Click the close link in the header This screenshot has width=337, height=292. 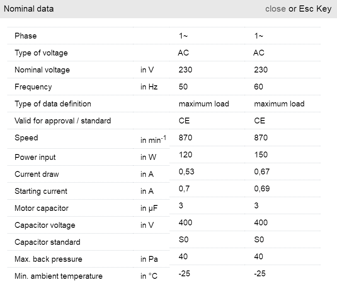coord(275,9)
